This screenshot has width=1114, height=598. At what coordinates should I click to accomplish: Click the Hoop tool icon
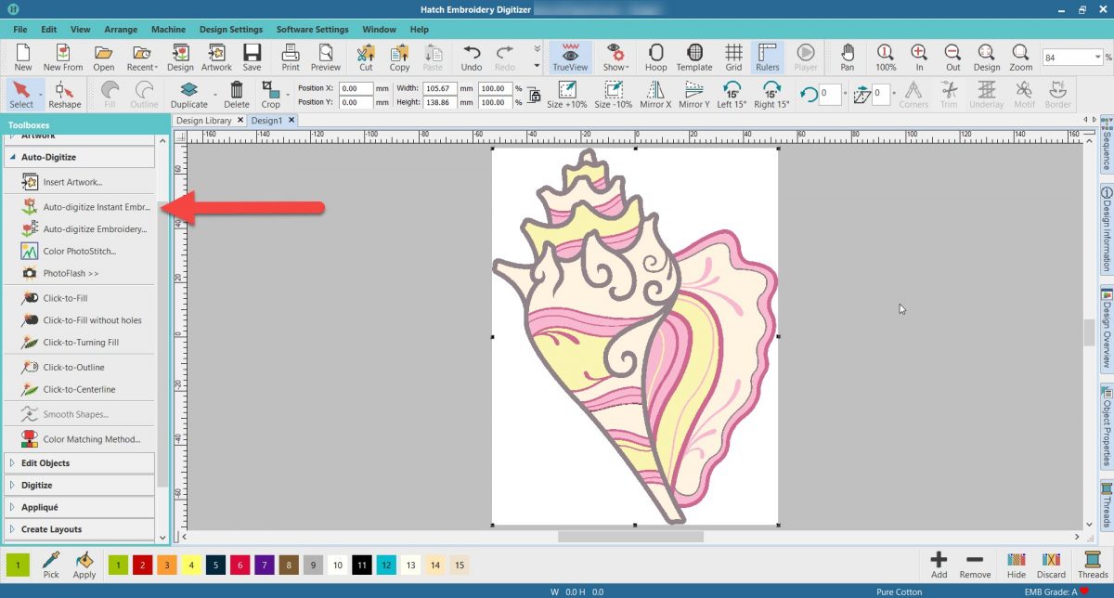point(655,56)
